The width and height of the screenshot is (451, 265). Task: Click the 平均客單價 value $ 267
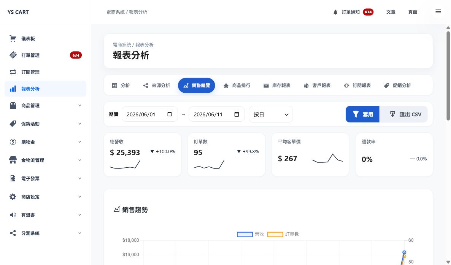tap(287, 159)
